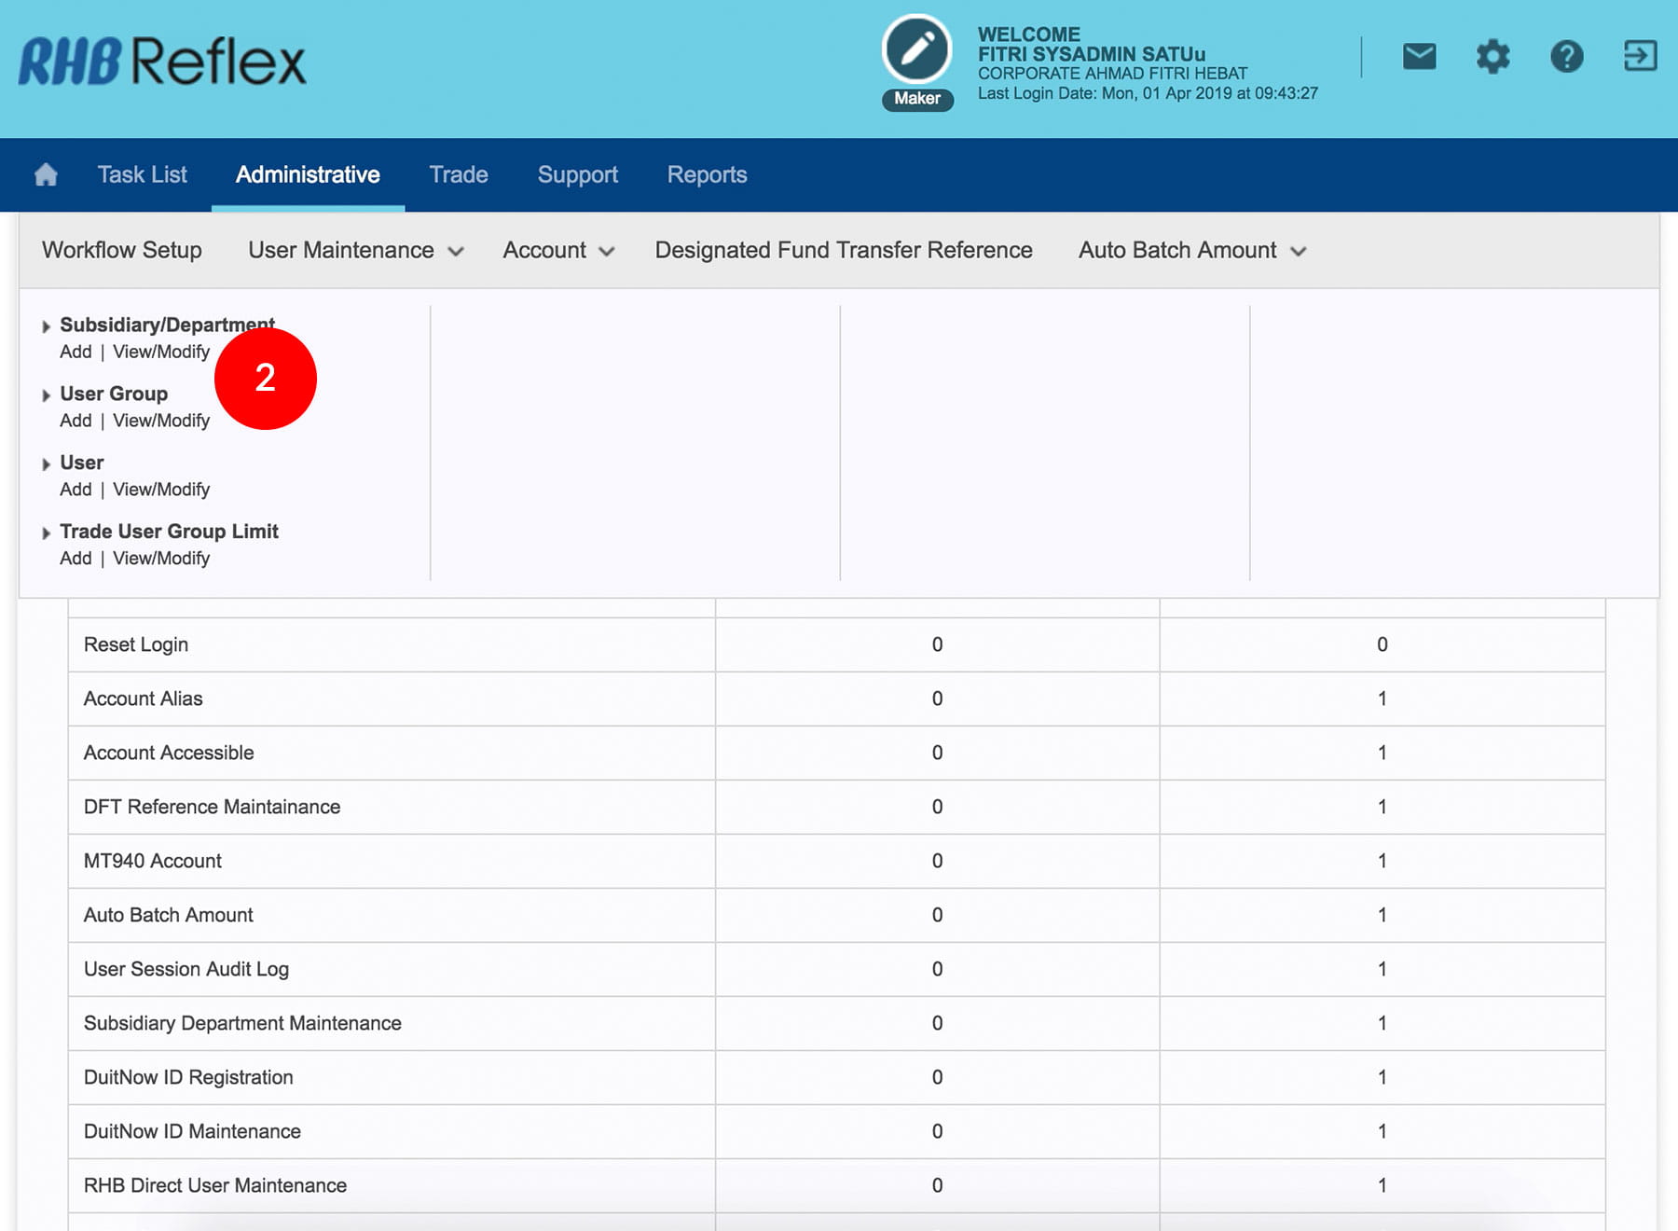Log out using the exit icon

point(1640,56)
